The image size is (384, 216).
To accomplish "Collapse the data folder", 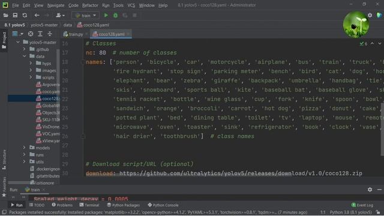I will 24,56.
